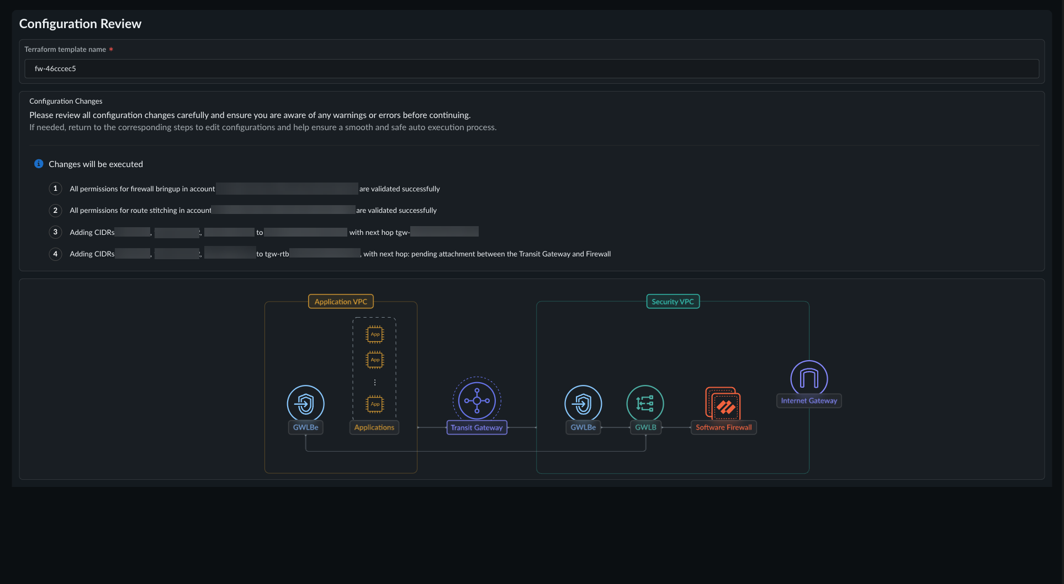Image resolution: width=1064 pixels, height=584 pixels.
Task: Select the Transit Gateway icon in diagram
Action: [477, 400]
